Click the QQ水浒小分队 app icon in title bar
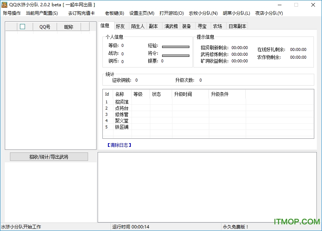Viewport: 322px width, 231px height. click(x=4, y=5)
